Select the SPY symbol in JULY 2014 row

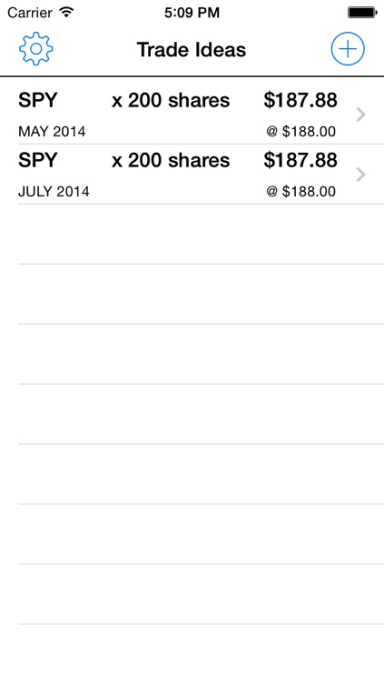(38, 160)
